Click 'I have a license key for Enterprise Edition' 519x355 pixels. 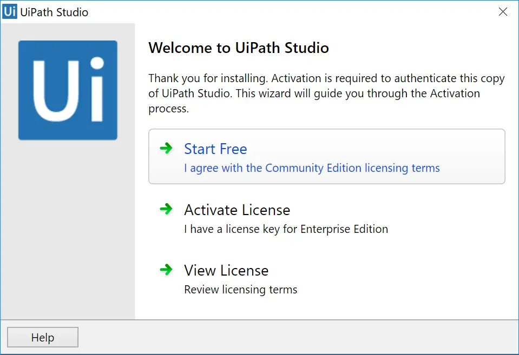coord(286,229)
